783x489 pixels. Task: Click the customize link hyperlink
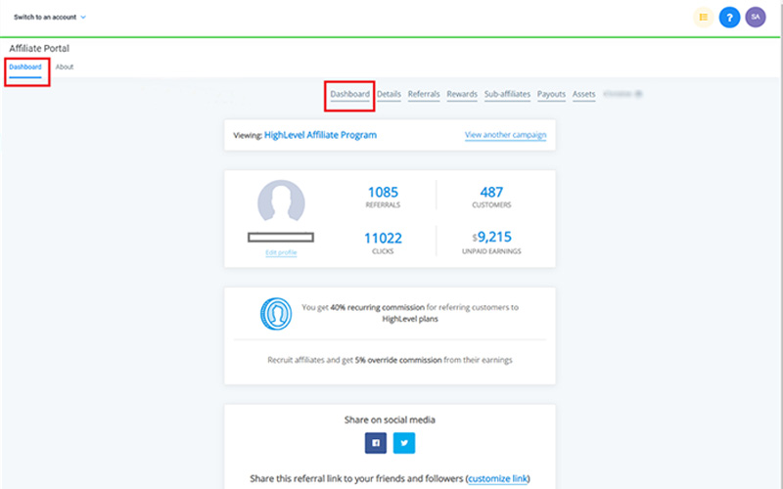pos(498,478)
